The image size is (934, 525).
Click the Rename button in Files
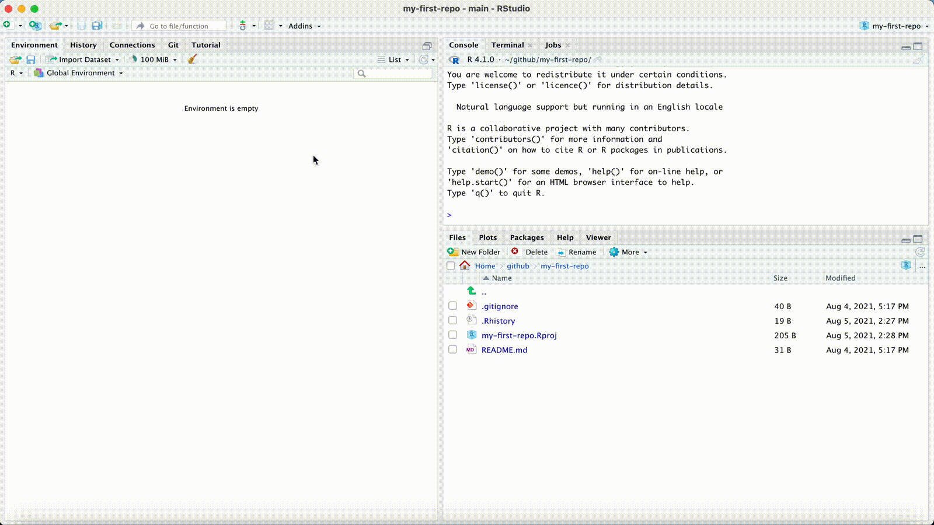(576, 252)
